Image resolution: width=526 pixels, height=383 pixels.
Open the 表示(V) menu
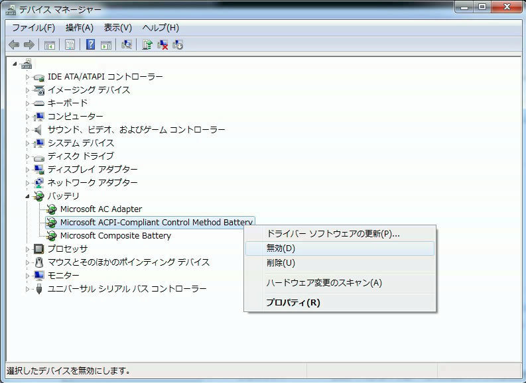(x=118, y=27)
